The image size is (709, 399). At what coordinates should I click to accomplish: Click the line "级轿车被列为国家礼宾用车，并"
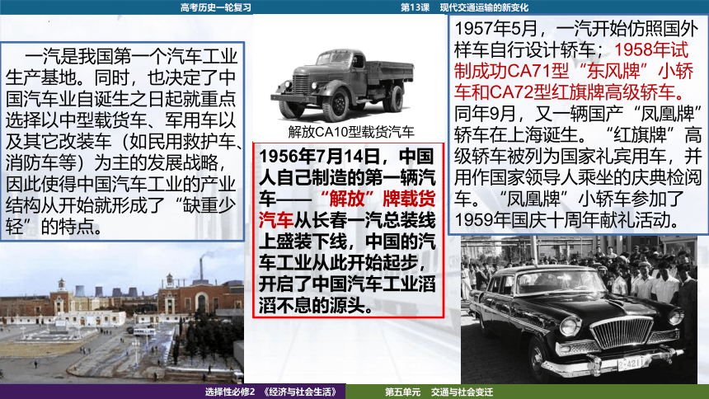[x=578, y=156]
